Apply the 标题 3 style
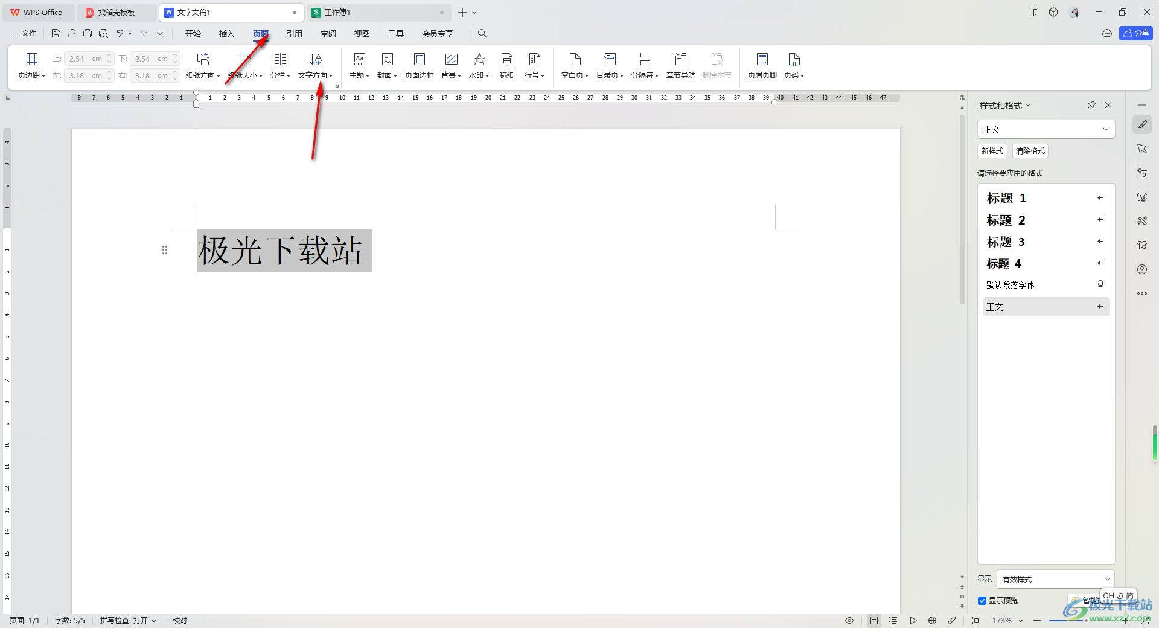 (1046, 242)
